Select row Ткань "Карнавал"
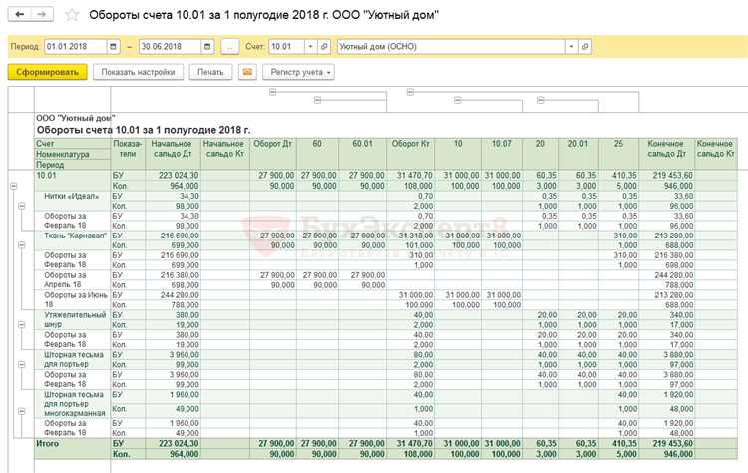Viewport: 748px width, 473px height. 75,236
